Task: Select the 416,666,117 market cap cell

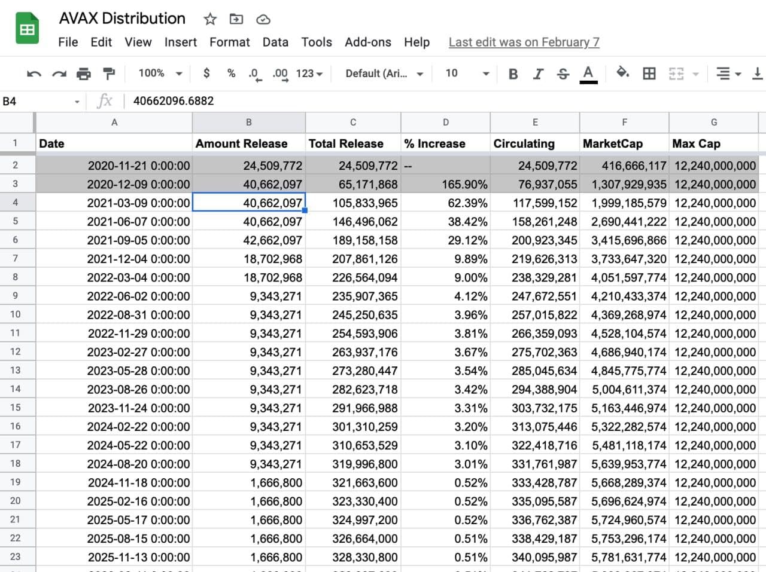Action: point(624,166)
